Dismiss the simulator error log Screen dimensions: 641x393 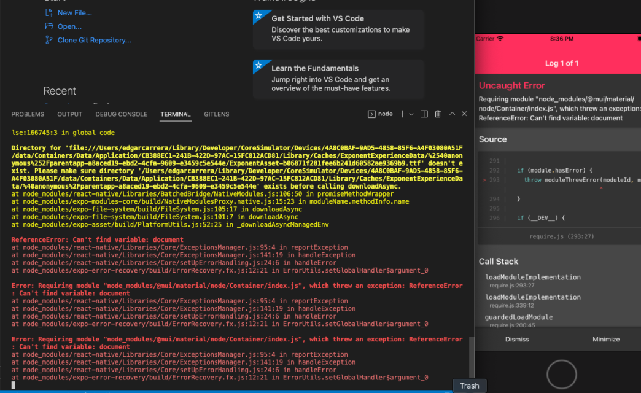point(516,339)
